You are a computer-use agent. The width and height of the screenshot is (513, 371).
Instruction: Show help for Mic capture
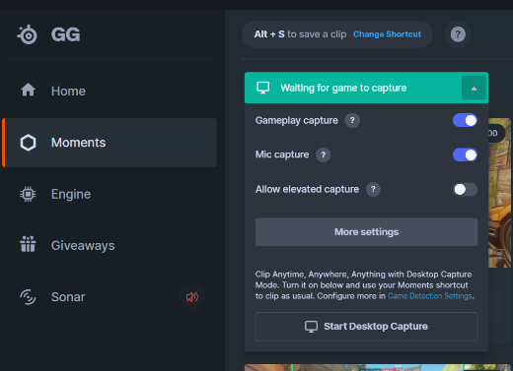coord(324,155)
